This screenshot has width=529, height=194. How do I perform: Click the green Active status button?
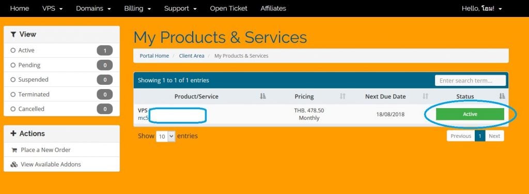(x=470, y=114)
